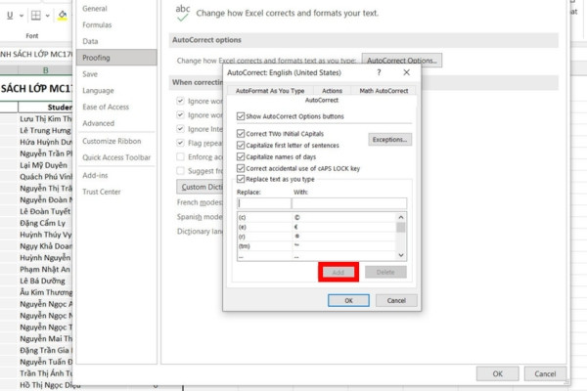Viewport: 587px width, 391px height.
Task: Open the Advanced category
Action: tap(116, 123)
